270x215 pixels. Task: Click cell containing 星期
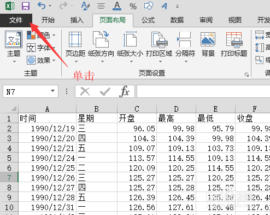97,118
